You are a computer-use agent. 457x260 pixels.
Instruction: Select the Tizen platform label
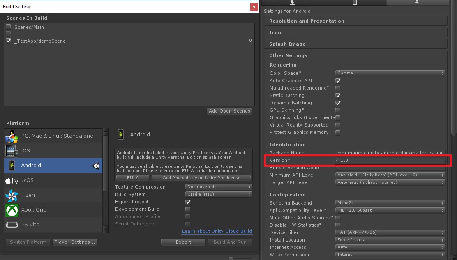28,195
